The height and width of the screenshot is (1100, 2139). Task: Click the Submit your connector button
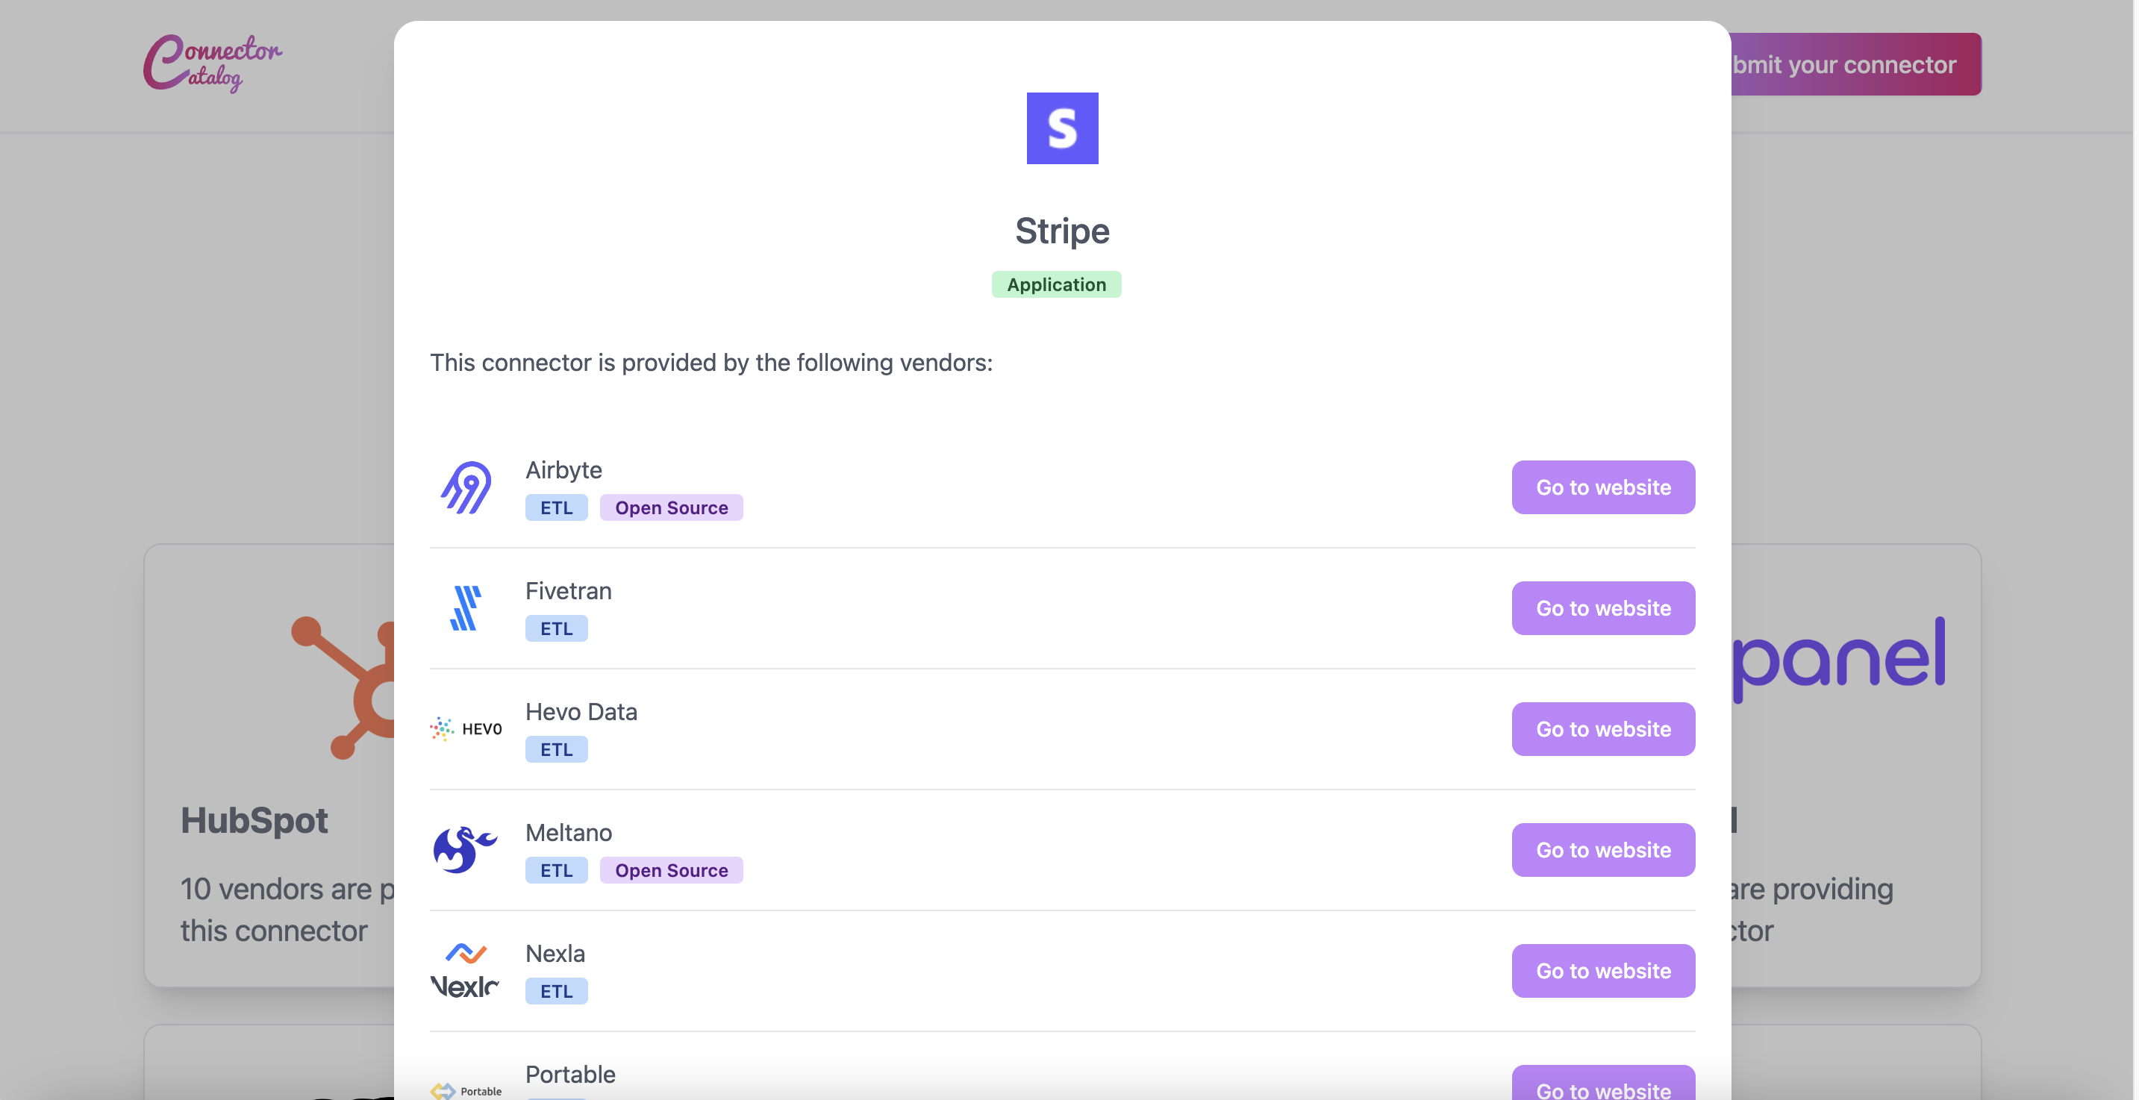1856,64
